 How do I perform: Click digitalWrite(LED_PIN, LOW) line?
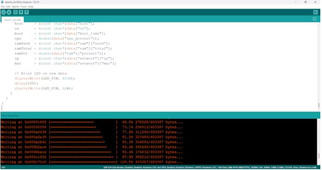click(x=43, y=89)
